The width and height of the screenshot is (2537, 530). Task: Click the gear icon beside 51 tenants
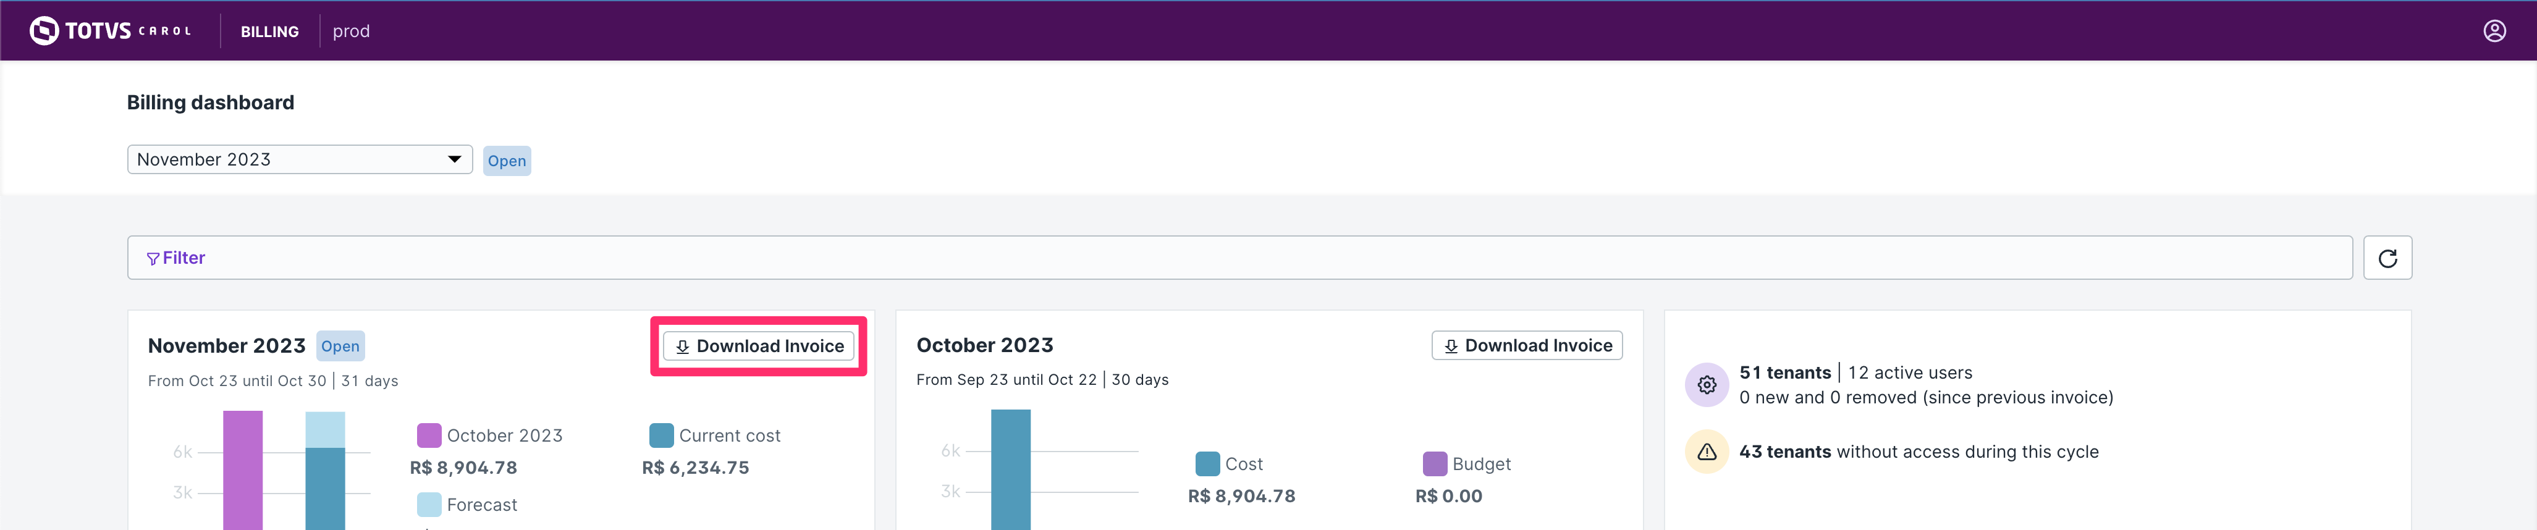point(1707,385)
